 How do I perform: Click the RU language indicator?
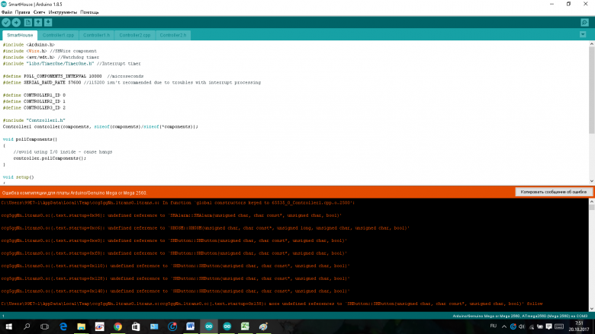pos(493,326)
